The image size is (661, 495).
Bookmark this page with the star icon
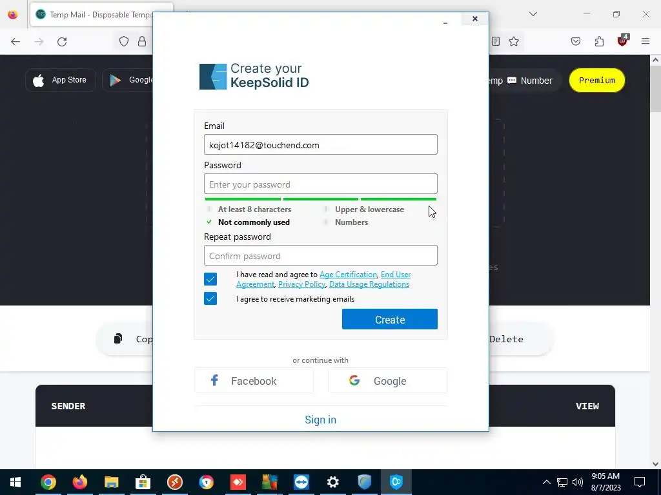[x=513, y=41]
